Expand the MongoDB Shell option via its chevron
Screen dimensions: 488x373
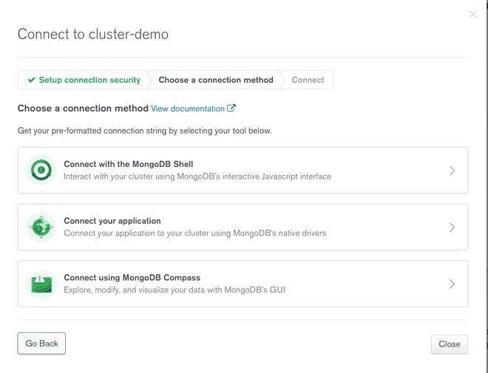coord(452,171)
